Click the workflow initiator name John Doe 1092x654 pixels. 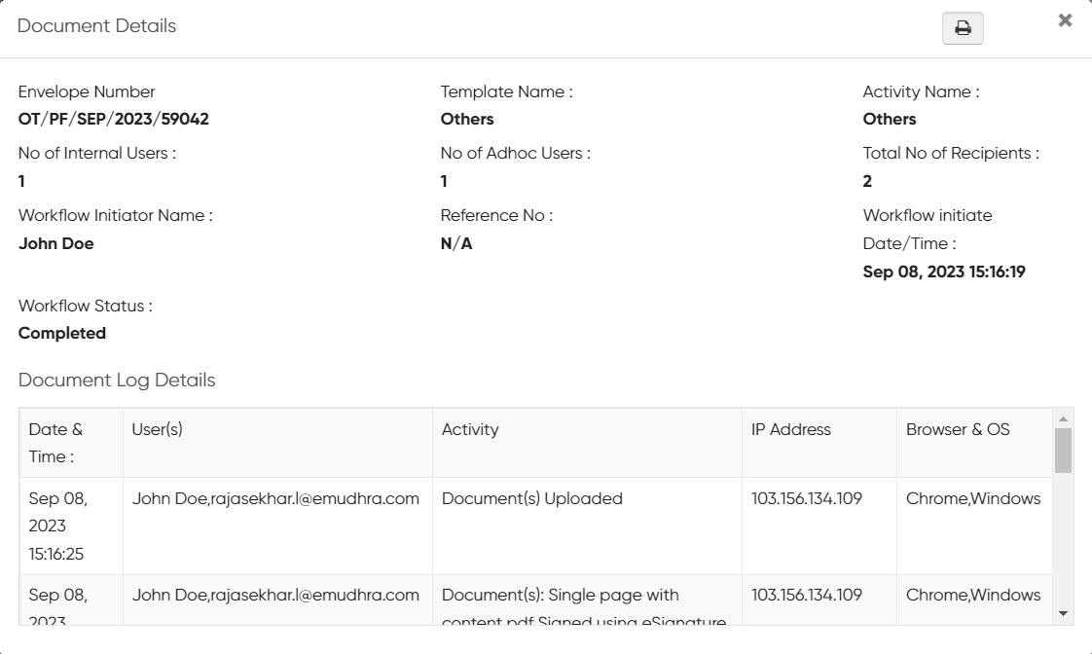56,243
